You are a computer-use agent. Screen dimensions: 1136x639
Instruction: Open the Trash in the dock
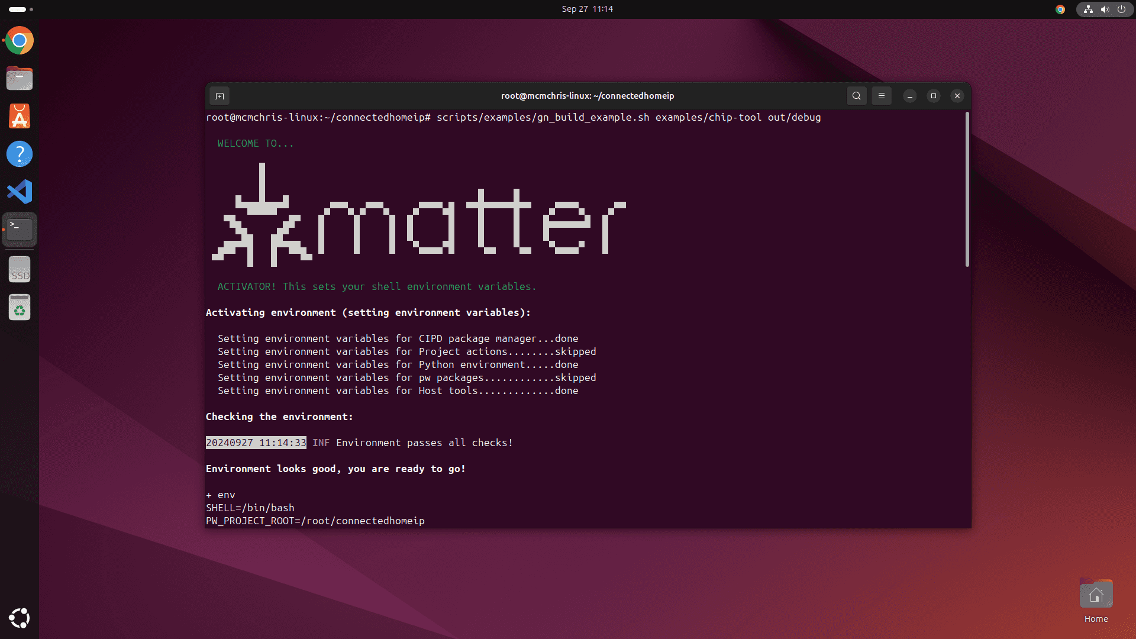[x=20, y=308]
